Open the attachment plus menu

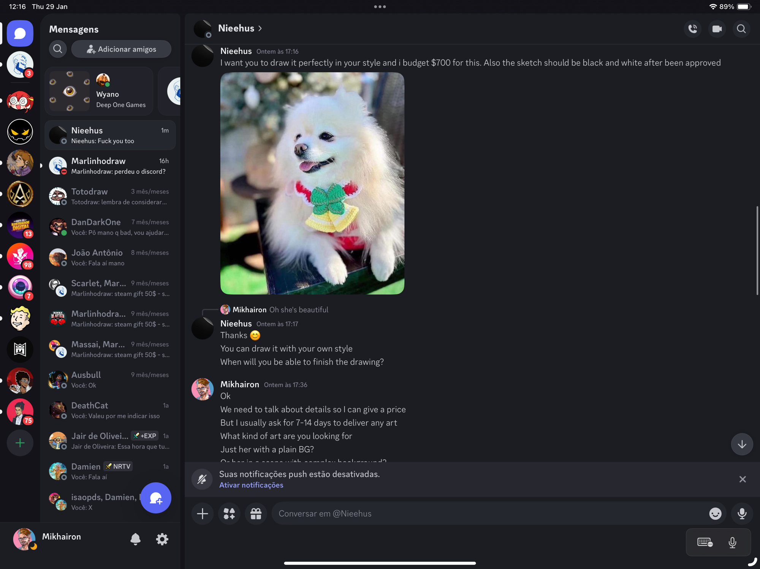(x=203, y=514)
